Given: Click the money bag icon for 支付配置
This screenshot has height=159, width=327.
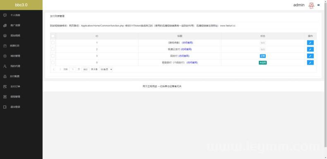Looking at the screenshot, I should (x=5, y=76).
